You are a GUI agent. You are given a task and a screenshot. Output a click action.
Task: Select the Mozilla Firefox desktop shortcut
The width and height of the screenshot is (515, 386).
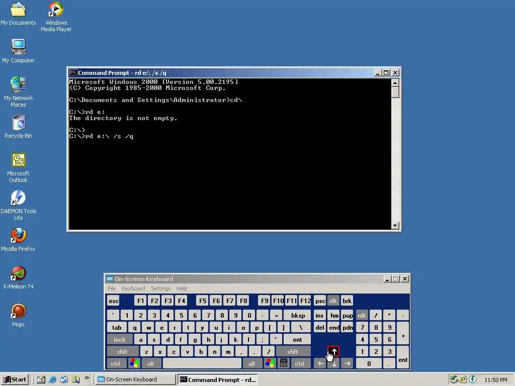(x=18, y=240)
